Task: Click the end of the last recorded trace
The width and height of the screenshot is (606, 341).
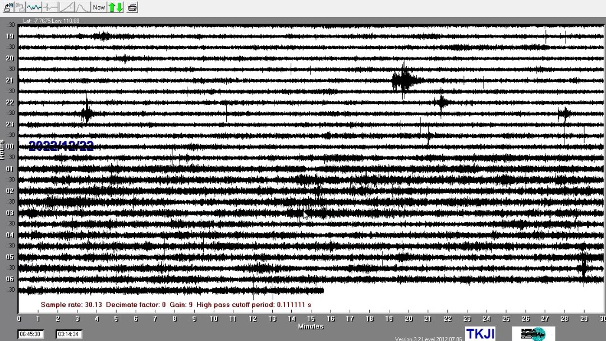Action: [x=323, y=291]
